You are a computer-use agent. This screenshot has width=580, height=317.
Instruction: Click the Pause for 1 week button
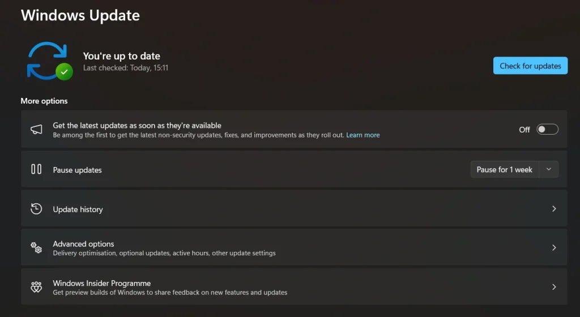(x=504, y=169)
